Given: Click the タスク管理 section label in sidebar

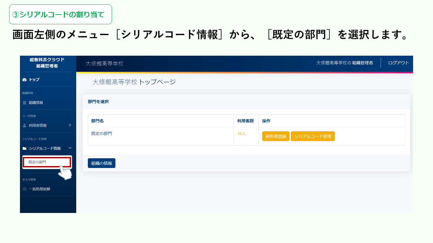Looking at the screenshot, I should tap(29, 180).
